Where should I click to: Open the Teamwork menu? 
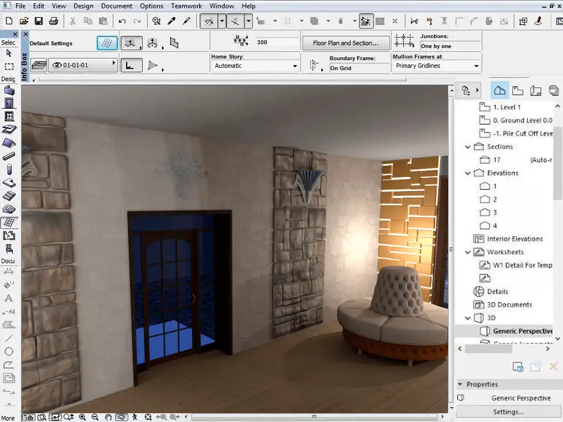tap(186, 6)
